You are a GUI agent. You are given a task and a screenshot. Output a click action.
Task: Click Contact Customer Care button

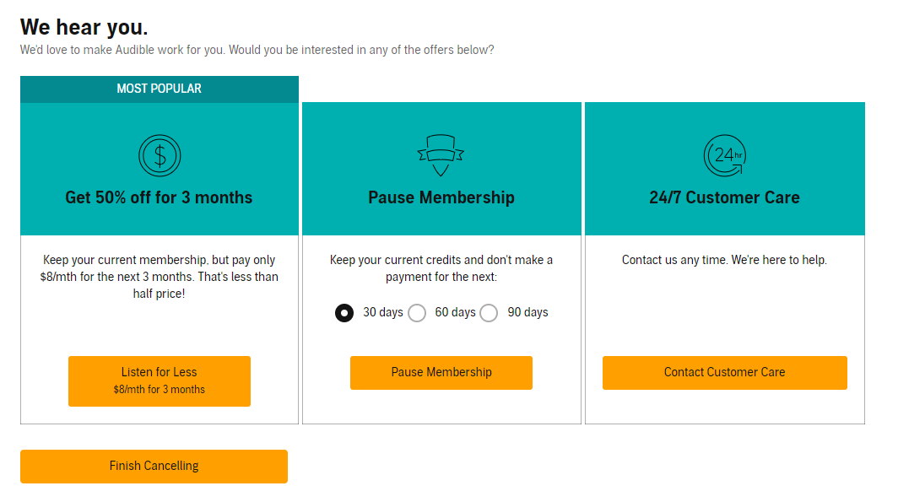(x=724, y=373)
